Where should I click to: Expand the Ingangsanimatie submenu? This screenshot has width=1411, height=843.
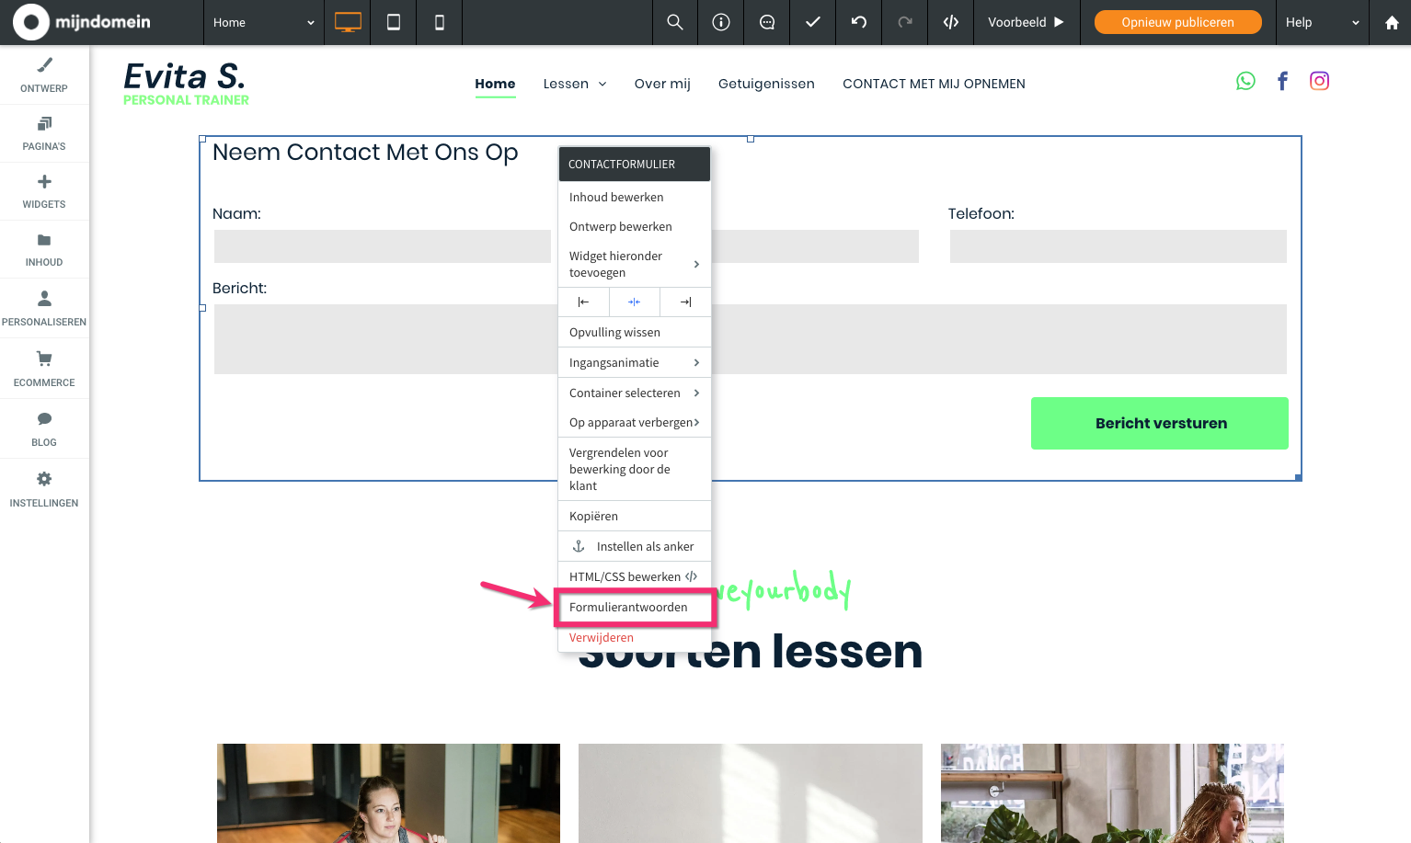tap(634, 362)
